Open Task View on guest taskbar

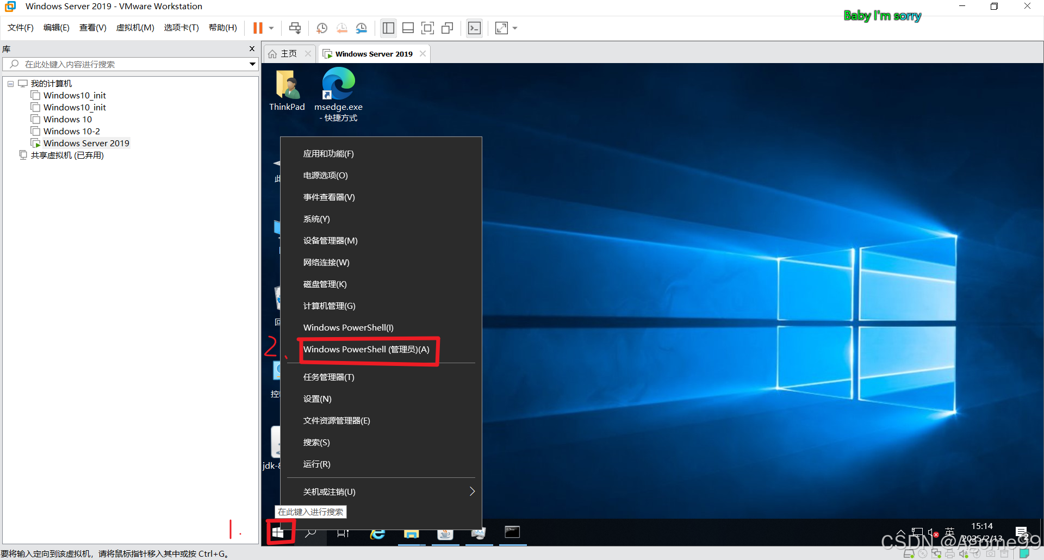tap(343, 533)
